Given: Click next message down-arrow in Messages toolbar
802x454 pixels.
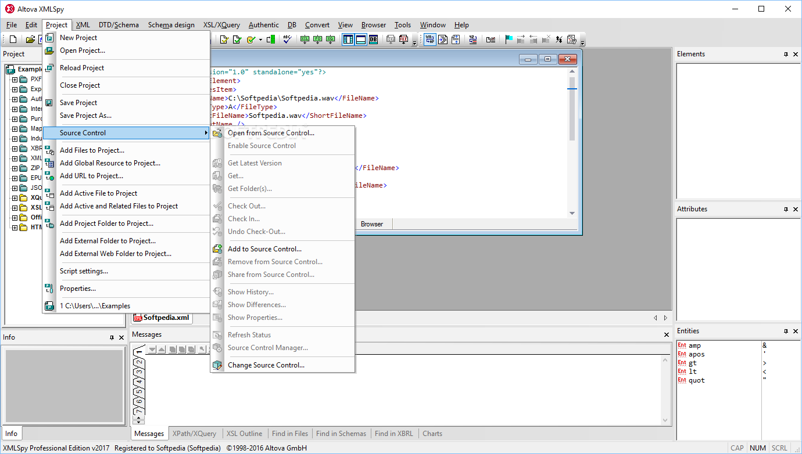Looking at the screenshot, I should 153,349.
